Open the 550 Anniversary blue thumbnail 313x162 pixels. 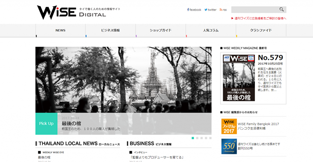(229, 146)
